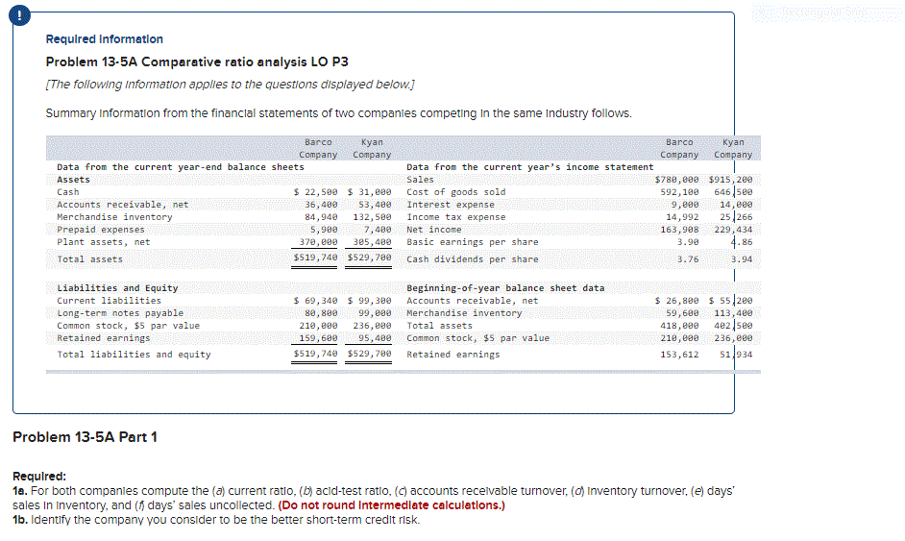Click "Data from the current year's income statement" label

[530, 167]
